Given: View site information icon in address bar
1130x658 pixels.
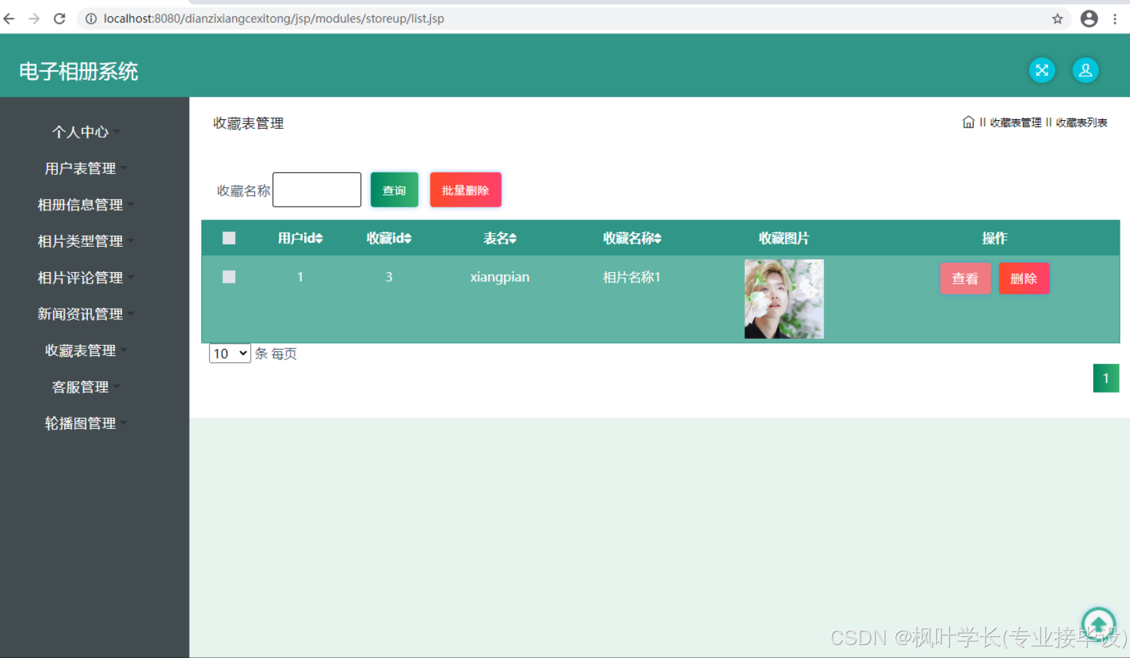Looking at the screenshot, I should 91,18.
